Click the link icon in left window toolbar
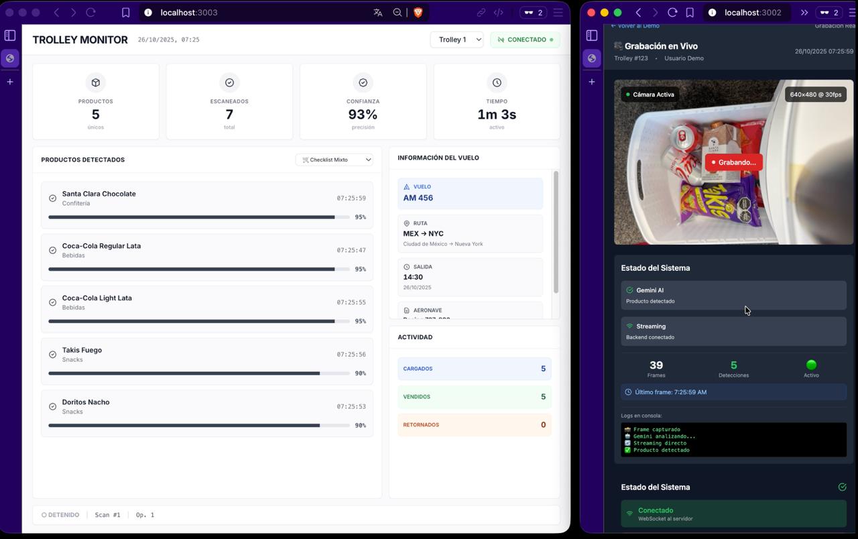 481,12
